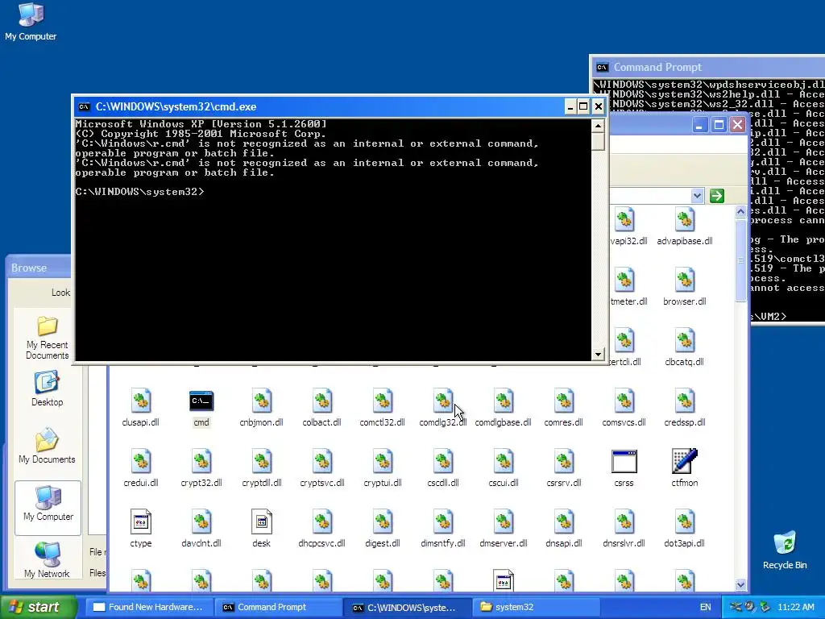Select the comres.dll file

pos(563,409)
